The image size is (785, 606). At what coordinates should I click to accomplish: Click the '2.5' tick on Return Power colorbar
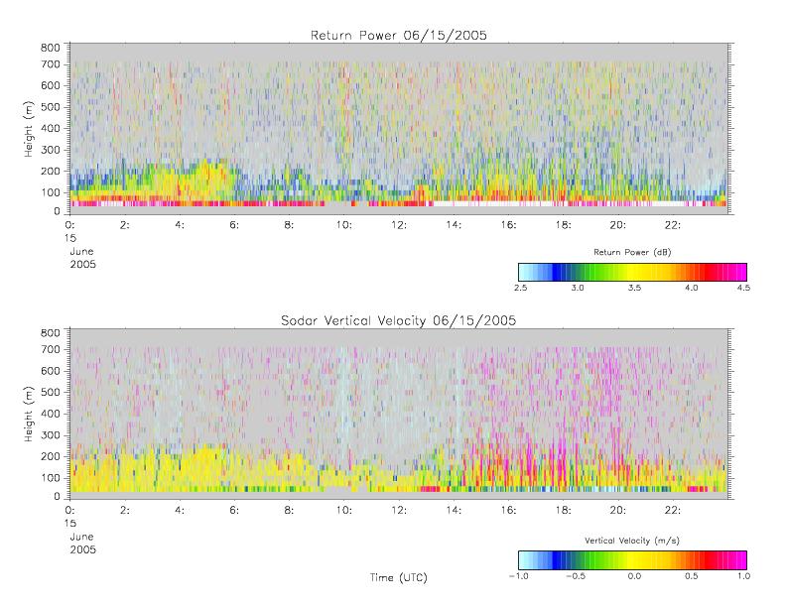pyautogui.click(x=520, y=288)
